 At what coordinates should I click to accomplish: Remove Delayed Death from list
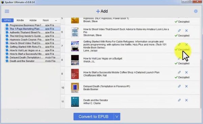click(x=186, y=86)
